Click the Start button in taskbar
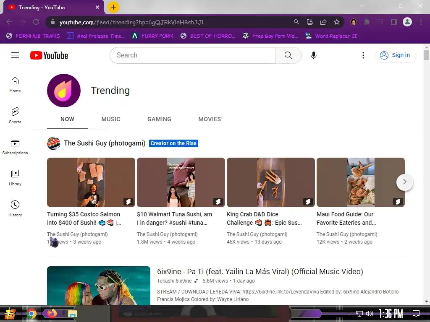This screenshot has height=322, width=430. [10, 314]
